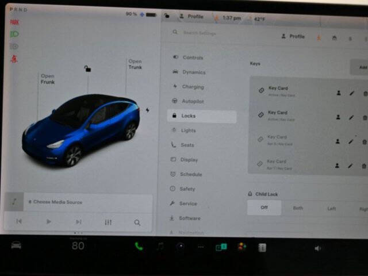Open the Profile dropdown in top status bar
This screenshot has width=368, height=276.
(191, 17)
